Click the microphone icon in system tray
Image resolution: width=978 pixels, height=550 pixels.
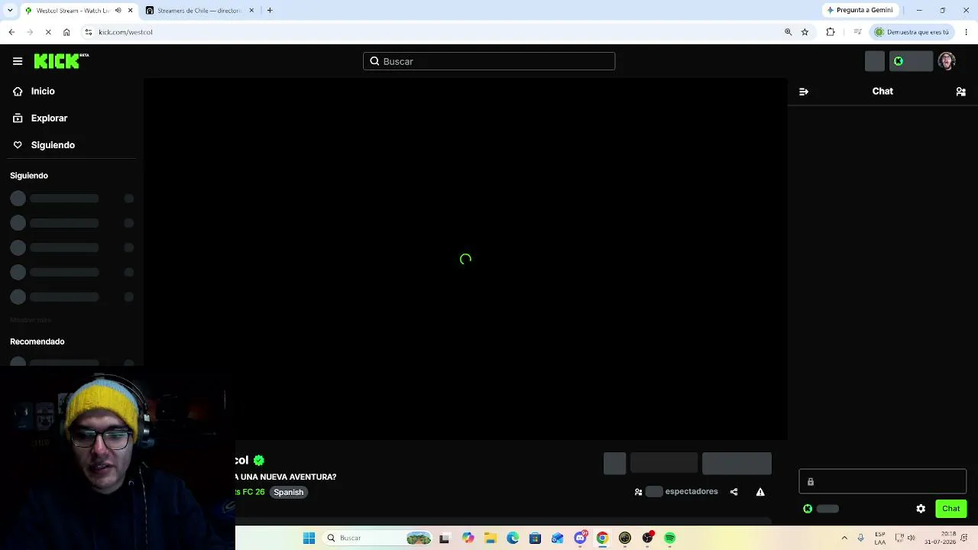860,538
